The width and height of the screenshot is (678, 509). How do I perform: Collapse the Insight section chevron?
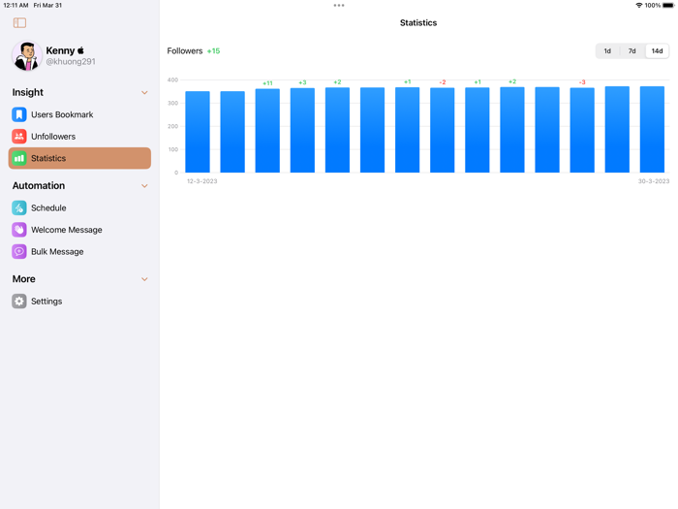[145, 93]
